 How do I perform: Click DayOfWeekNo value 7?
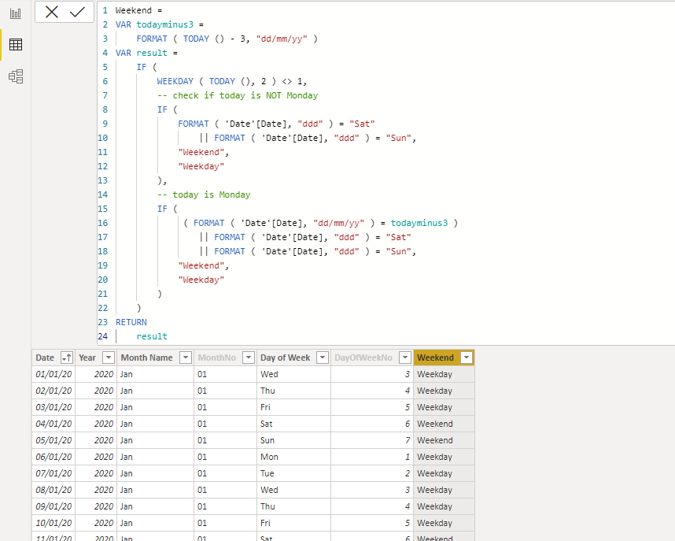(x=372, y=440)
